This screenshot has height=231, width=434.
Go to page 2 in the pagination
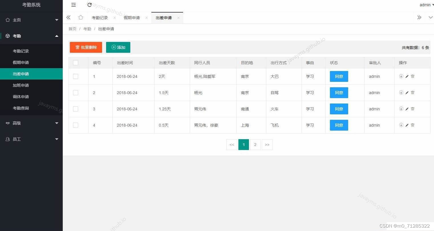pyautogui.click(x=255, y=145)
